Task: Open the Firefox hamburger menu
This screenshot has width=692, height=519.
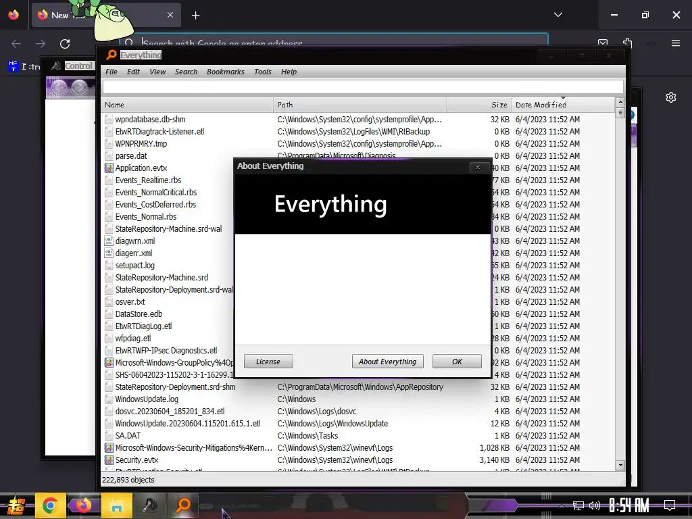Action: tap(676, 43)
